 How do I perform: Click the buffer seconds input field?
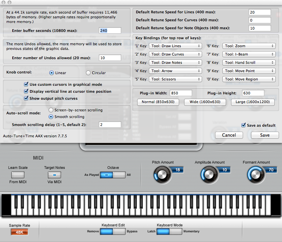[x=110, y=31]
